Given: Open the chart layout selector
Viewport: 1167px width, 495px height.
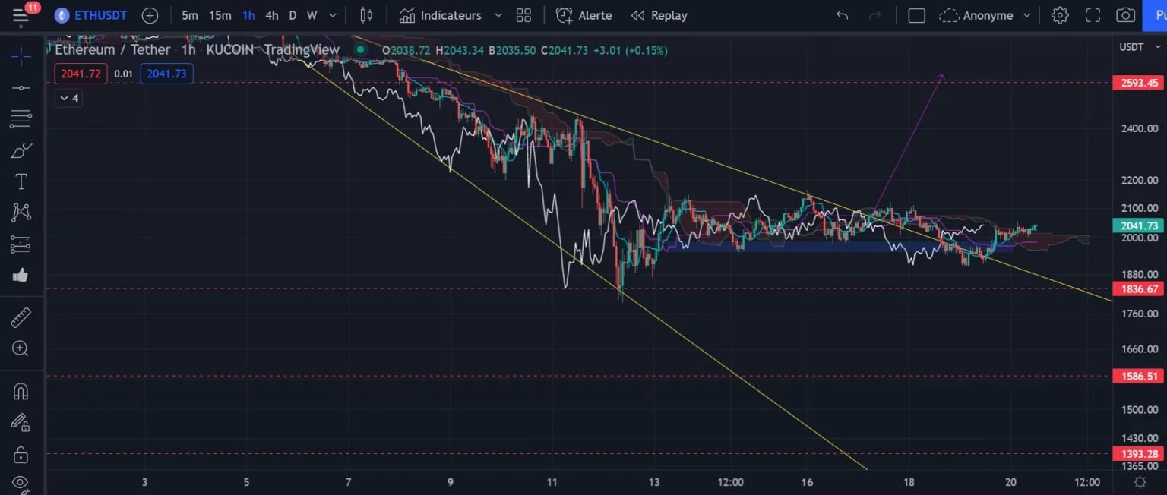Looking at the screenshot, I should point(917,15).
